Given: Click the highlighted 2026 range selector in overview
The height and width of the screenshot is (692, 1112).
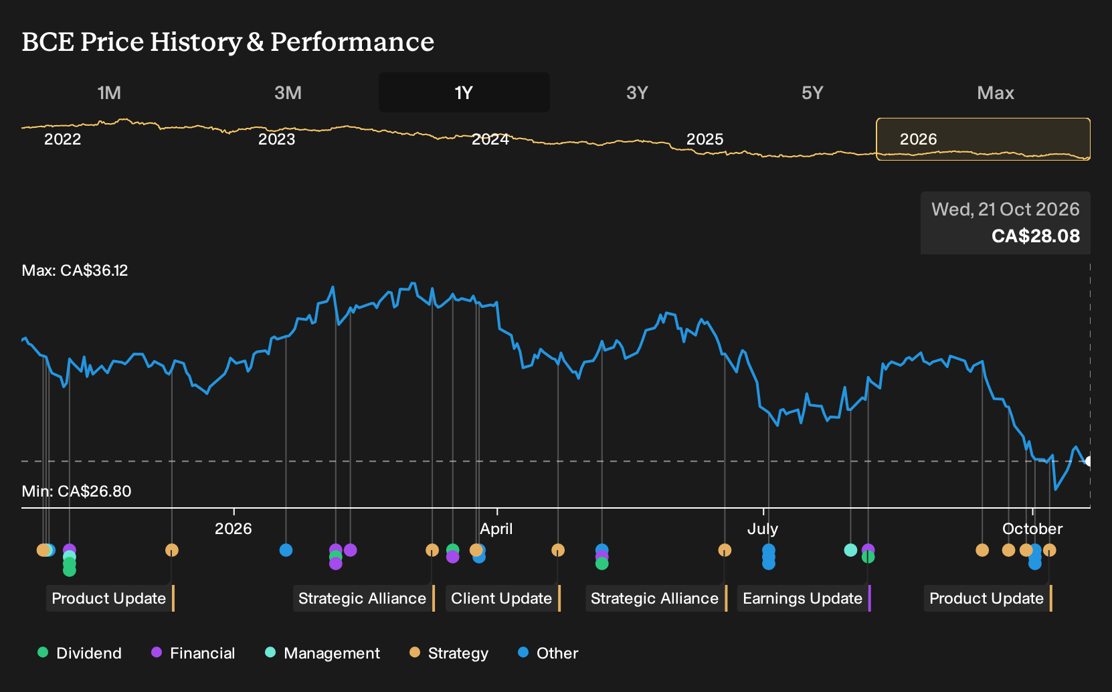Looking at the screenshot, I should 984,139.
